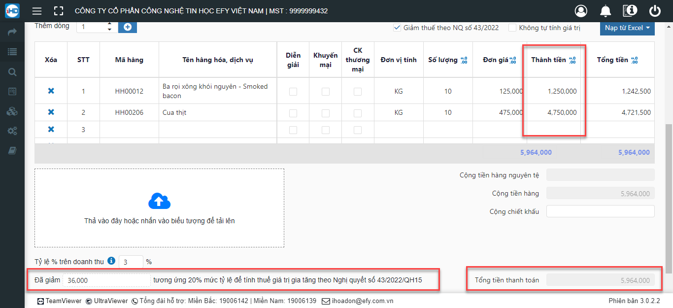Open decimal format option beside Thành tiền

click(572, 60)
